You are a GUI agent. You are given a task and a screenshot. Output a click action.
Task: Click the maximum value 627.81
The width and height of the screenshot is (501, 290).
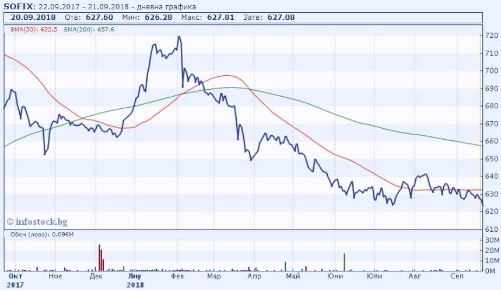pyautogui.click(x=220, y=17)
